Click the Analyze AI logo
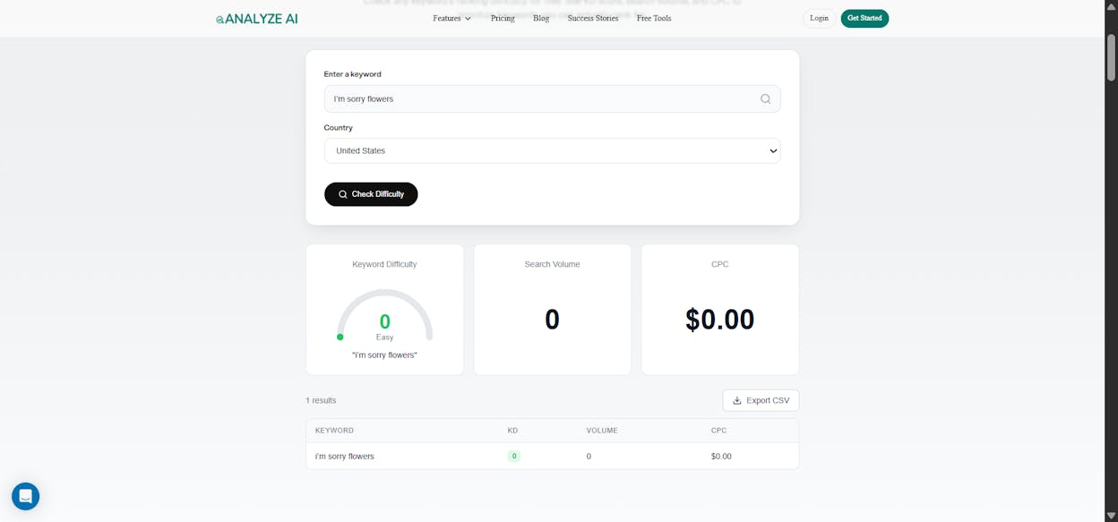Viewport: 1118px width, 522px height. coord(257,18)
